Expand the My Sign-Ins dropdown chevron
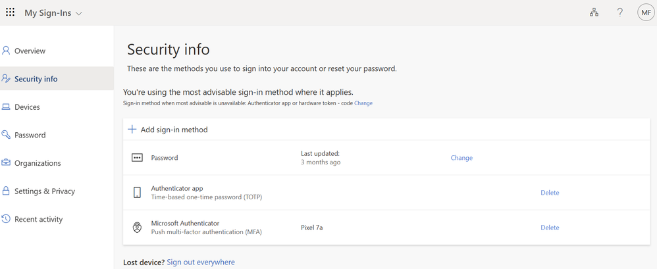The width and height of the screenshot is (657, 269). pos(80,13)
